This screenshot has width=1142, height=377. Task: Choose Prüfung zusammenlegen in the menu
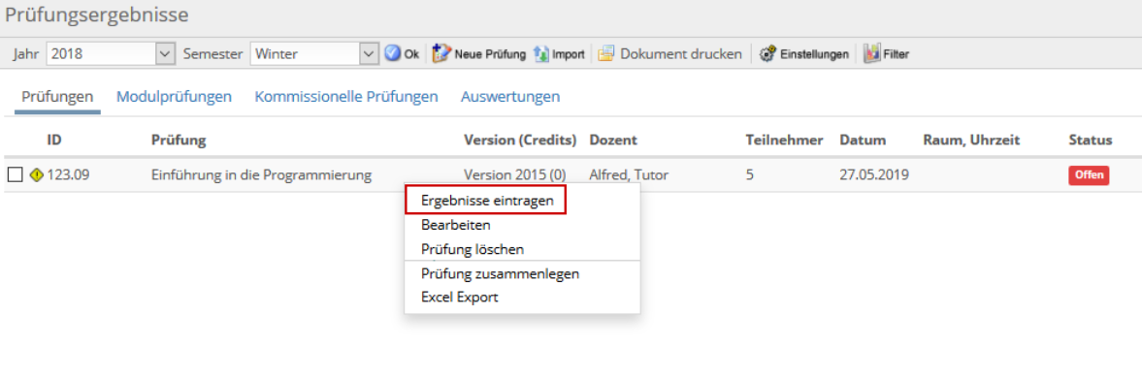coord(501,273)
